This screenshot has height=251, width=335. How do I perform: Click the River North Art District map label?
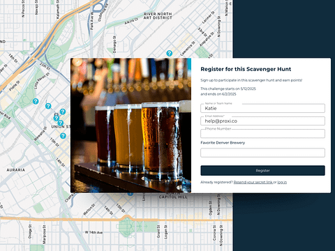coord(158,16)
